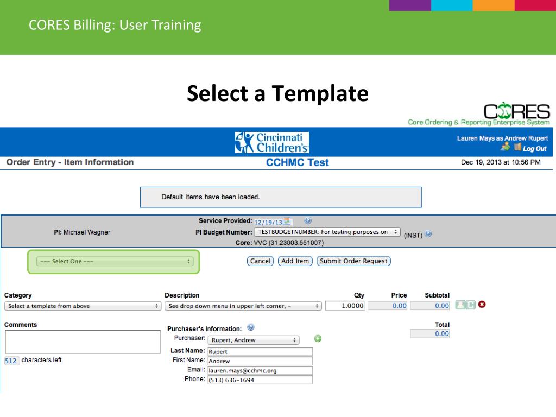Viewport: 556px width, 417px height.
Task: Open the Service Provided calendar picker icon
Action: coord(287,222)
